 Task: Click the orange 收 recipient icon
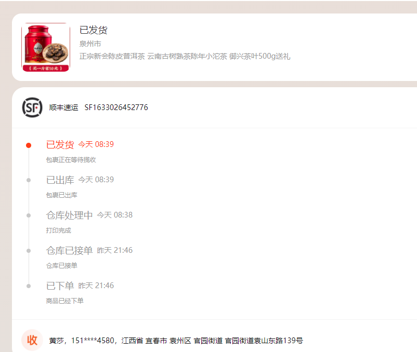tap(32, 340)
